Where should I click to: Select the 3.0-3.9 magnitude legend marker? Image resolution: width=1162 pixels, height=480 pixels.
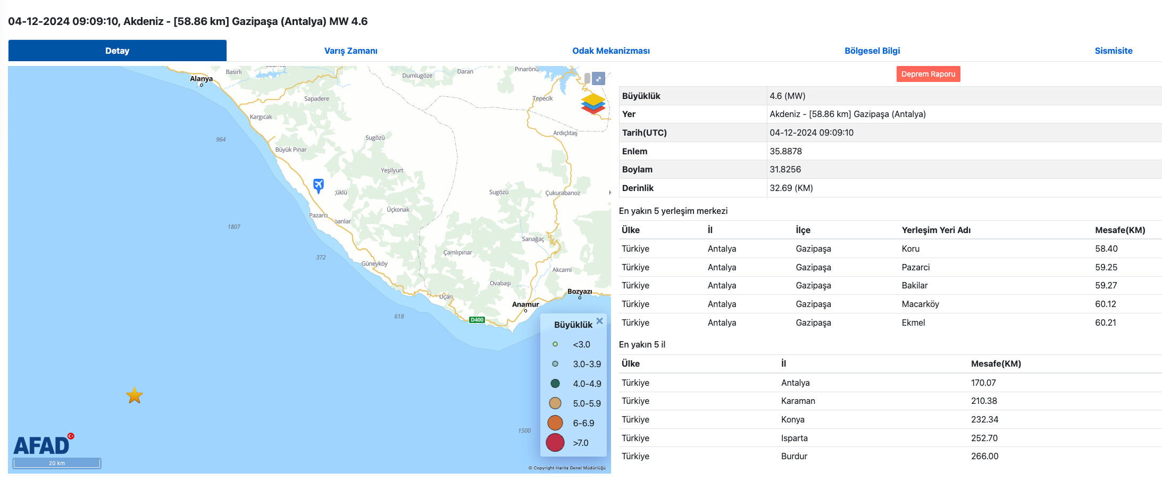click(555, 364)
